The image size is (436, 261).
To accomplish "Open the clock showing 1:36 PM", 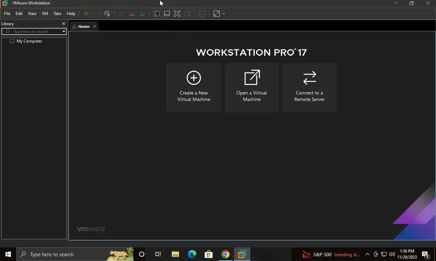I will tap(407, 254).
